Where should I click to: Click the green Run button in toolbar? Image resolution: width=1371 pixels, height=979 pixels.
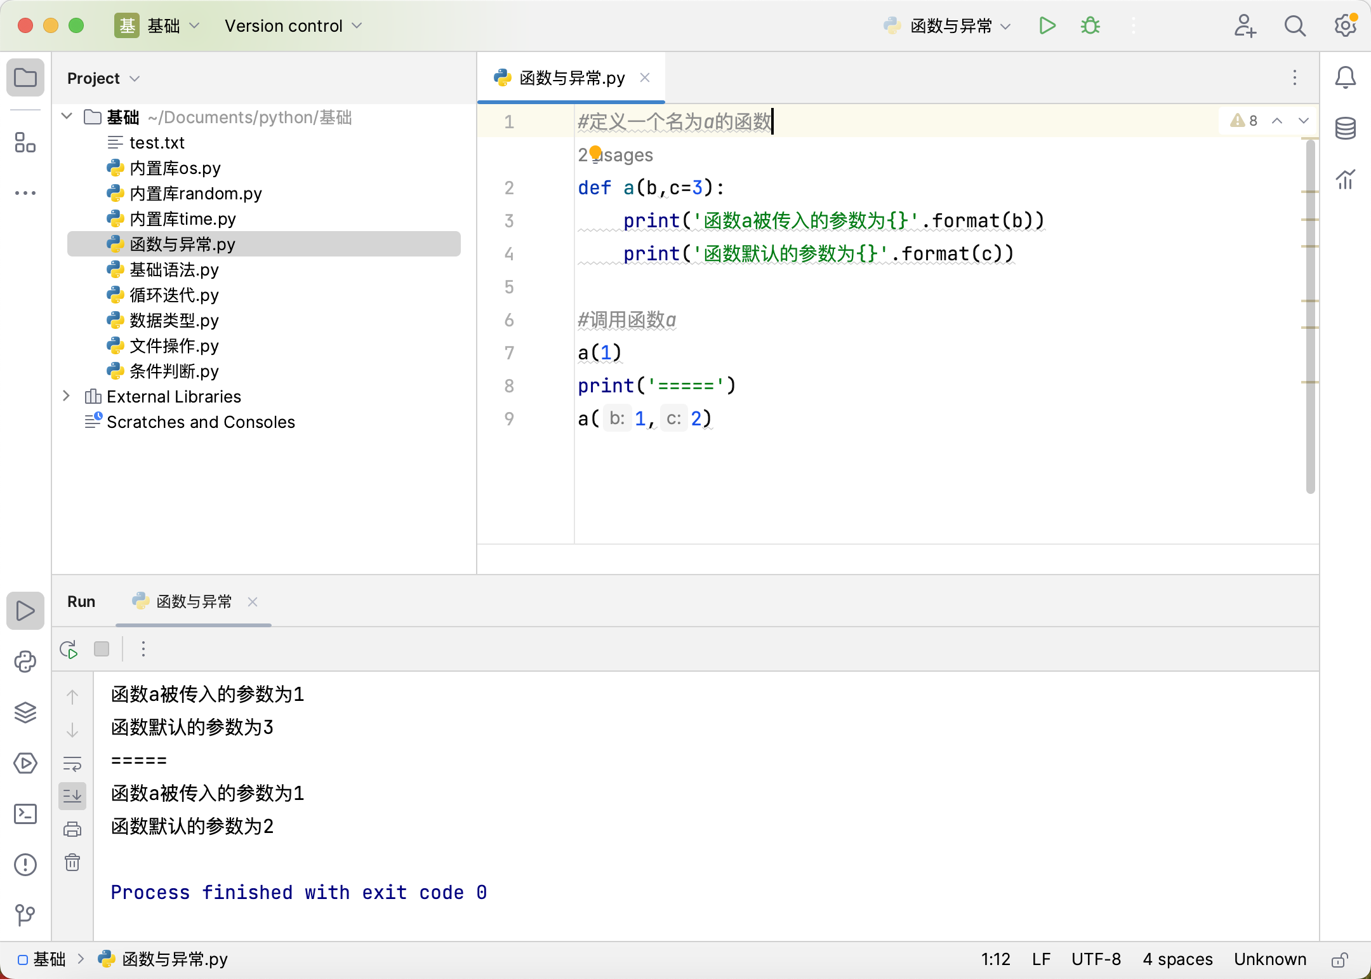pos(1047,26)
